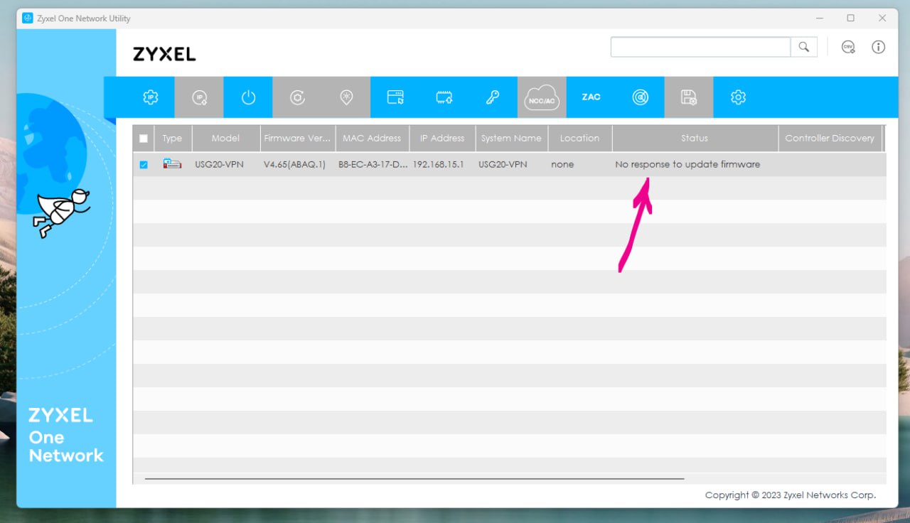The image size is (910, 523).
Task: Click the Firmware Upgrade chip icon
Action: pos(444,97)
